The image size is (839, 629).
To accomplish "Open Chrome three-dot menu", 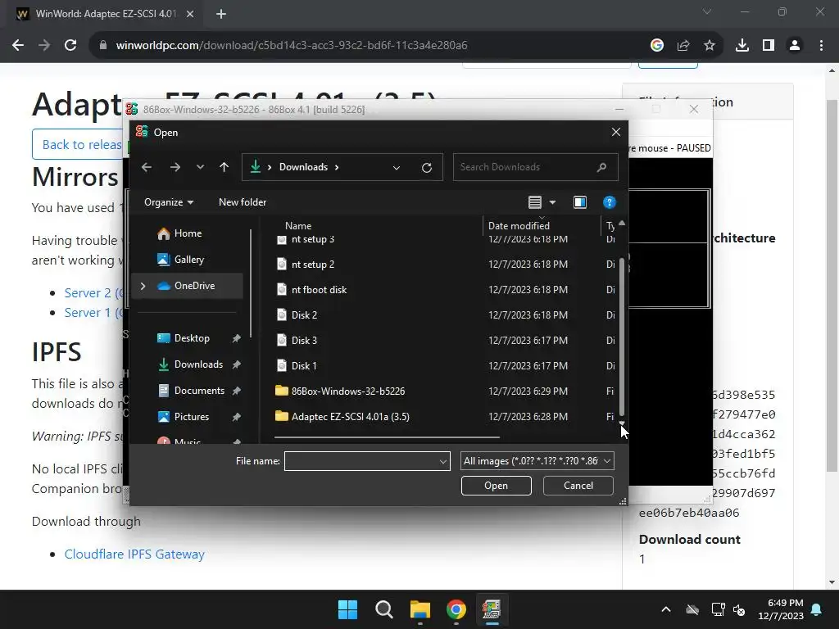I will [x=821, y=46].
